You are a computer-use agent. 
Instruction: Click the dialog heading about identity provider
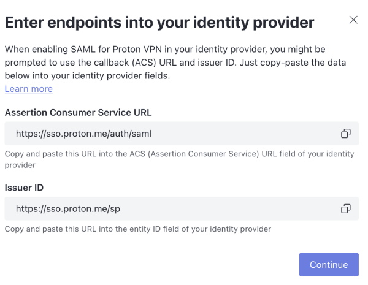[x=159, y=23]
